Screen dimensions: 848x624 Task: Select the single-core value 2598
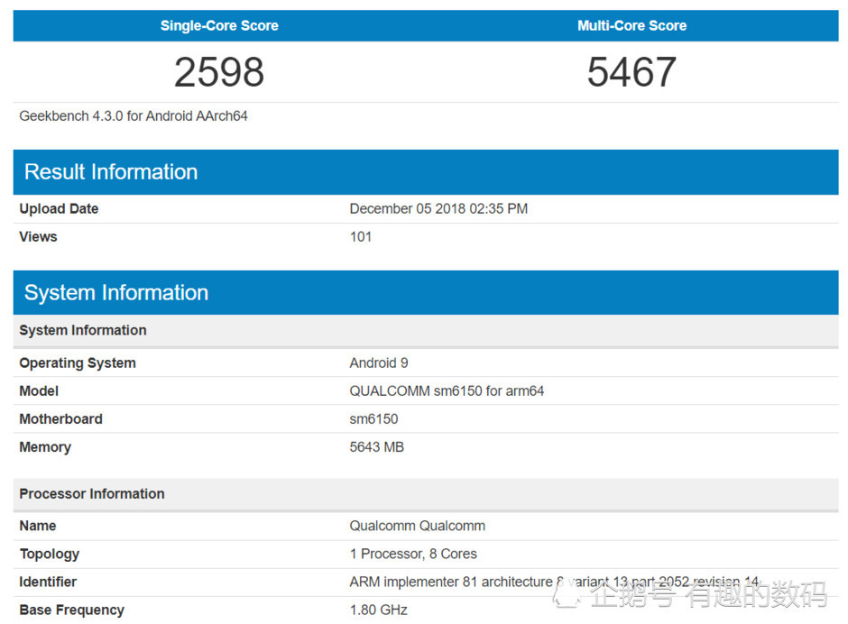(219, 72)
